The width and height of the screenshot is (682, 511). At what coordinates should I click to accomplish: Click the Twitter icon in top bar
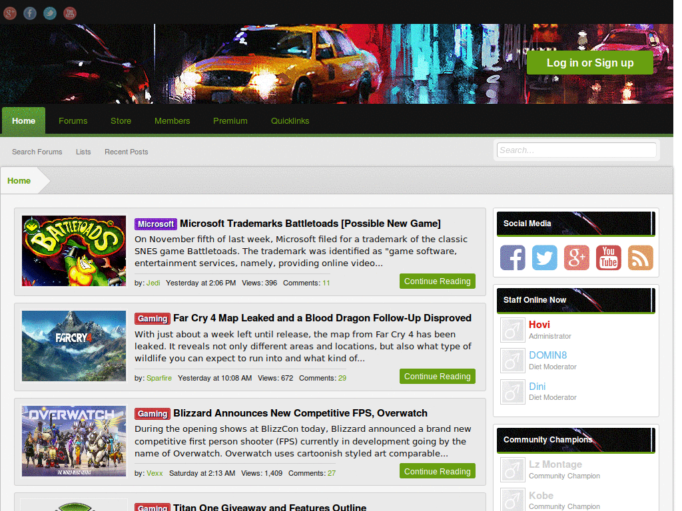(50, 13)
